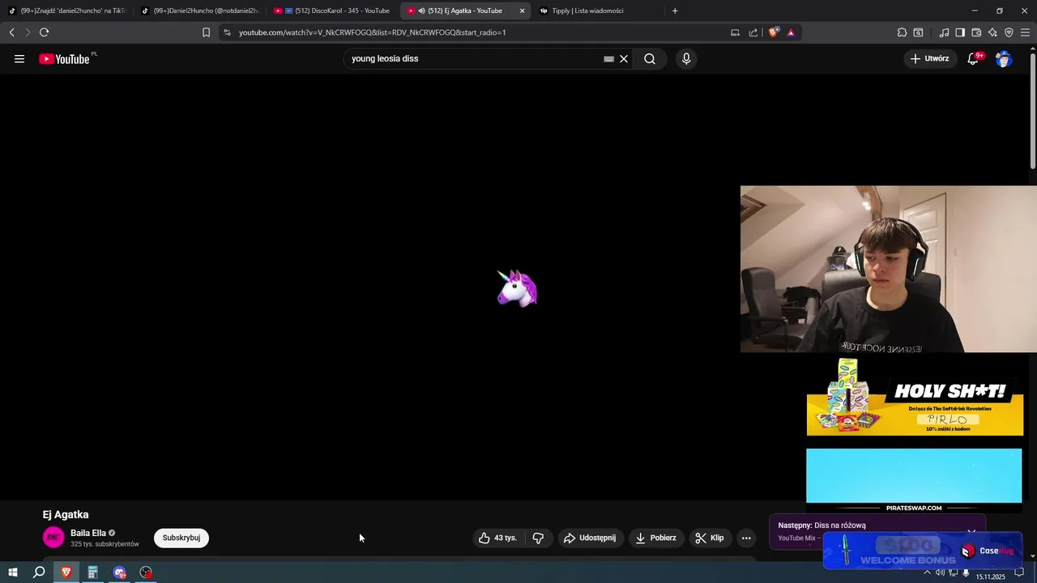The height and width of the screenshot is (583, 1037).
Task: Subscribe via Subskrybuj button
Action: pyautogui.click(x=181, y=538)
